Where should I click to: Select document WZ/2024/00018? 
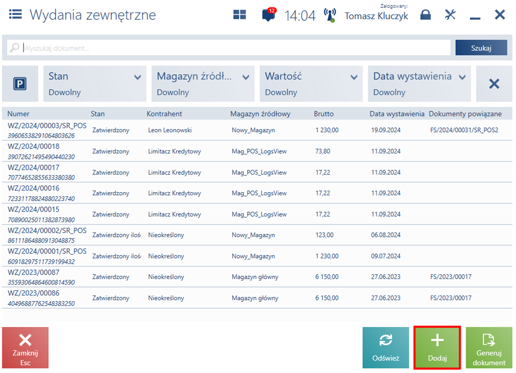point(257,151)
